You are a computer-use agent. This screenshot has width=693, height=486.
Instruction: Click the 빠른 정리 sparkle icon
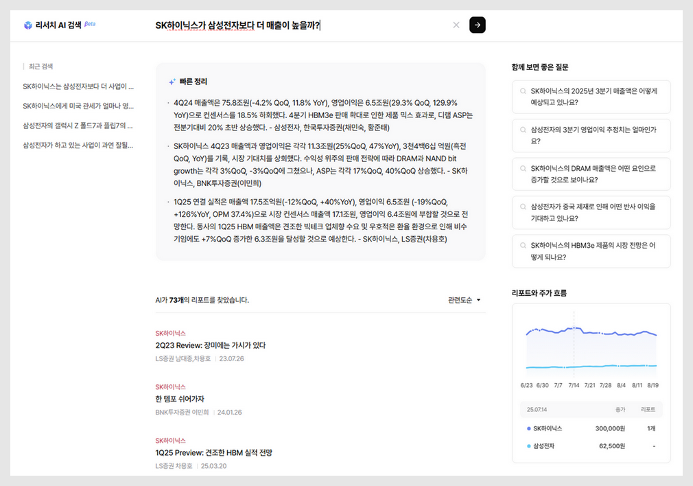(x=172, y=82)
